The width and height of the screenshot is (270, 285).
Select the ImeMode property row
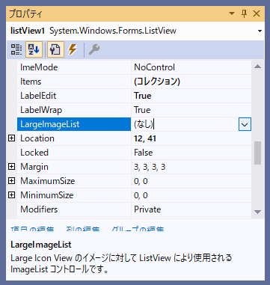tap(134, 67)
